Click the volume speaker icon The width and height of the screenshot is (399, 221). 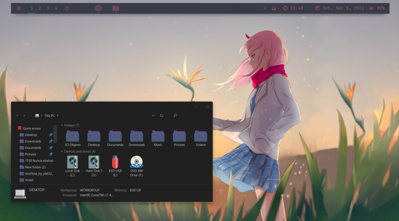coord(371,8)
